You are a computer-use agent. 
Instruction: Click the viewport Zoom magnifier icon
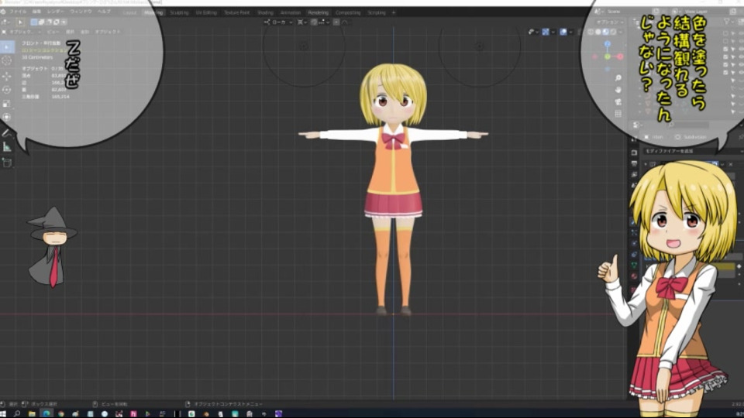[618, 77]
